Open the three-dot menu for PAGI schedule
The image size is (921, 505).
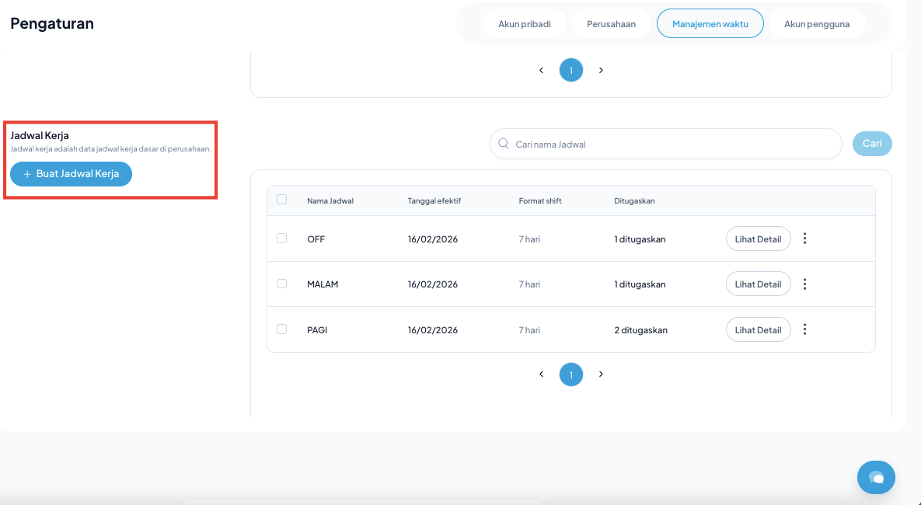[x=804, y=329]
